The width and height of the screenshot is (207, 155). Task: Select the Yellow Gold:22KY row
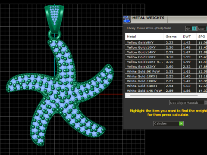(x=166, y=67)
